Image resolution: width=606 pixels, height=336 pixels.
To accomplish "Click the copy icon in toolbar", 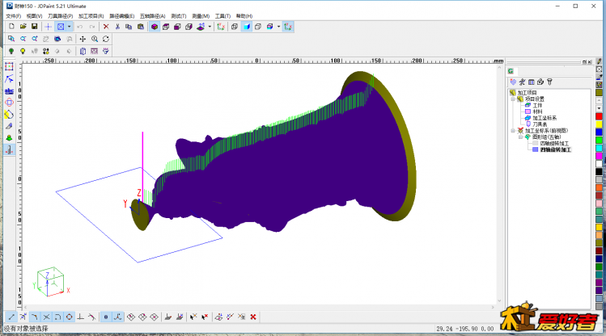I will click(129, 27).
